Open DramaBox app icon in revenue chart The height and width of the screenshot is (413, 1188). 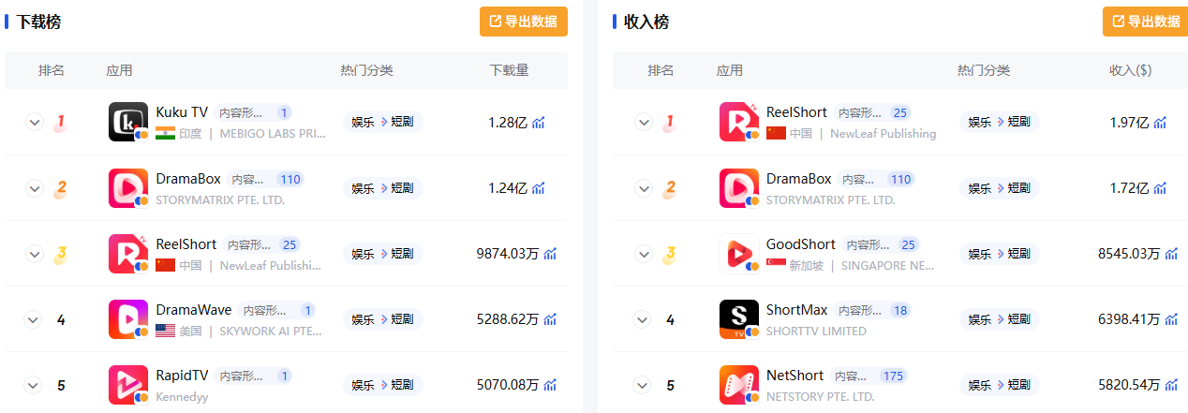pyautogui.click(x=739, y=188)
